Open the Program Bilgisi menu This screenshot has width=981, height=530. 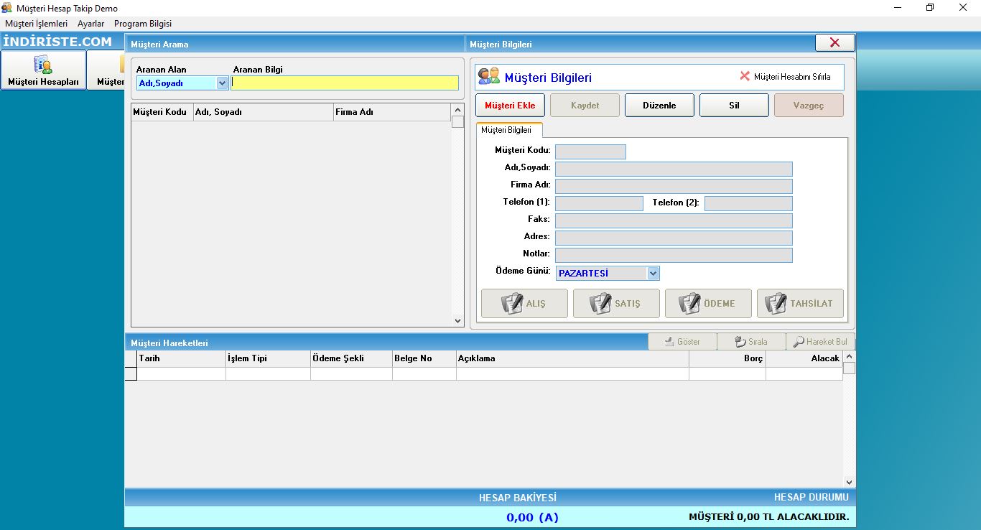pyautogui.click(x=143, y=24)
